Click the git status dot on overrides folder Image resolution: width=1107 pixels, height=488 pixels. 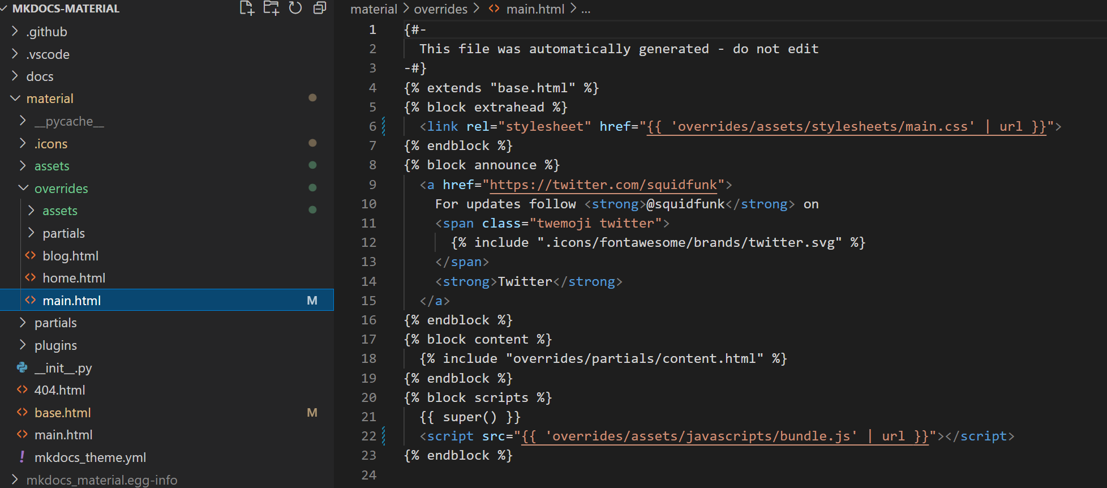tap(312, 187)
